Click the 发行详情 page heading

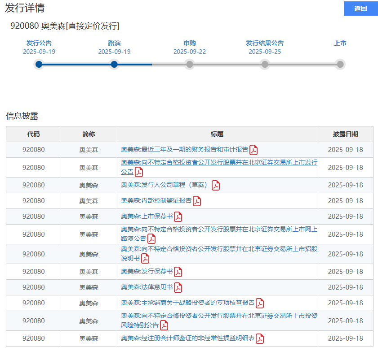[x=25, y=8]
